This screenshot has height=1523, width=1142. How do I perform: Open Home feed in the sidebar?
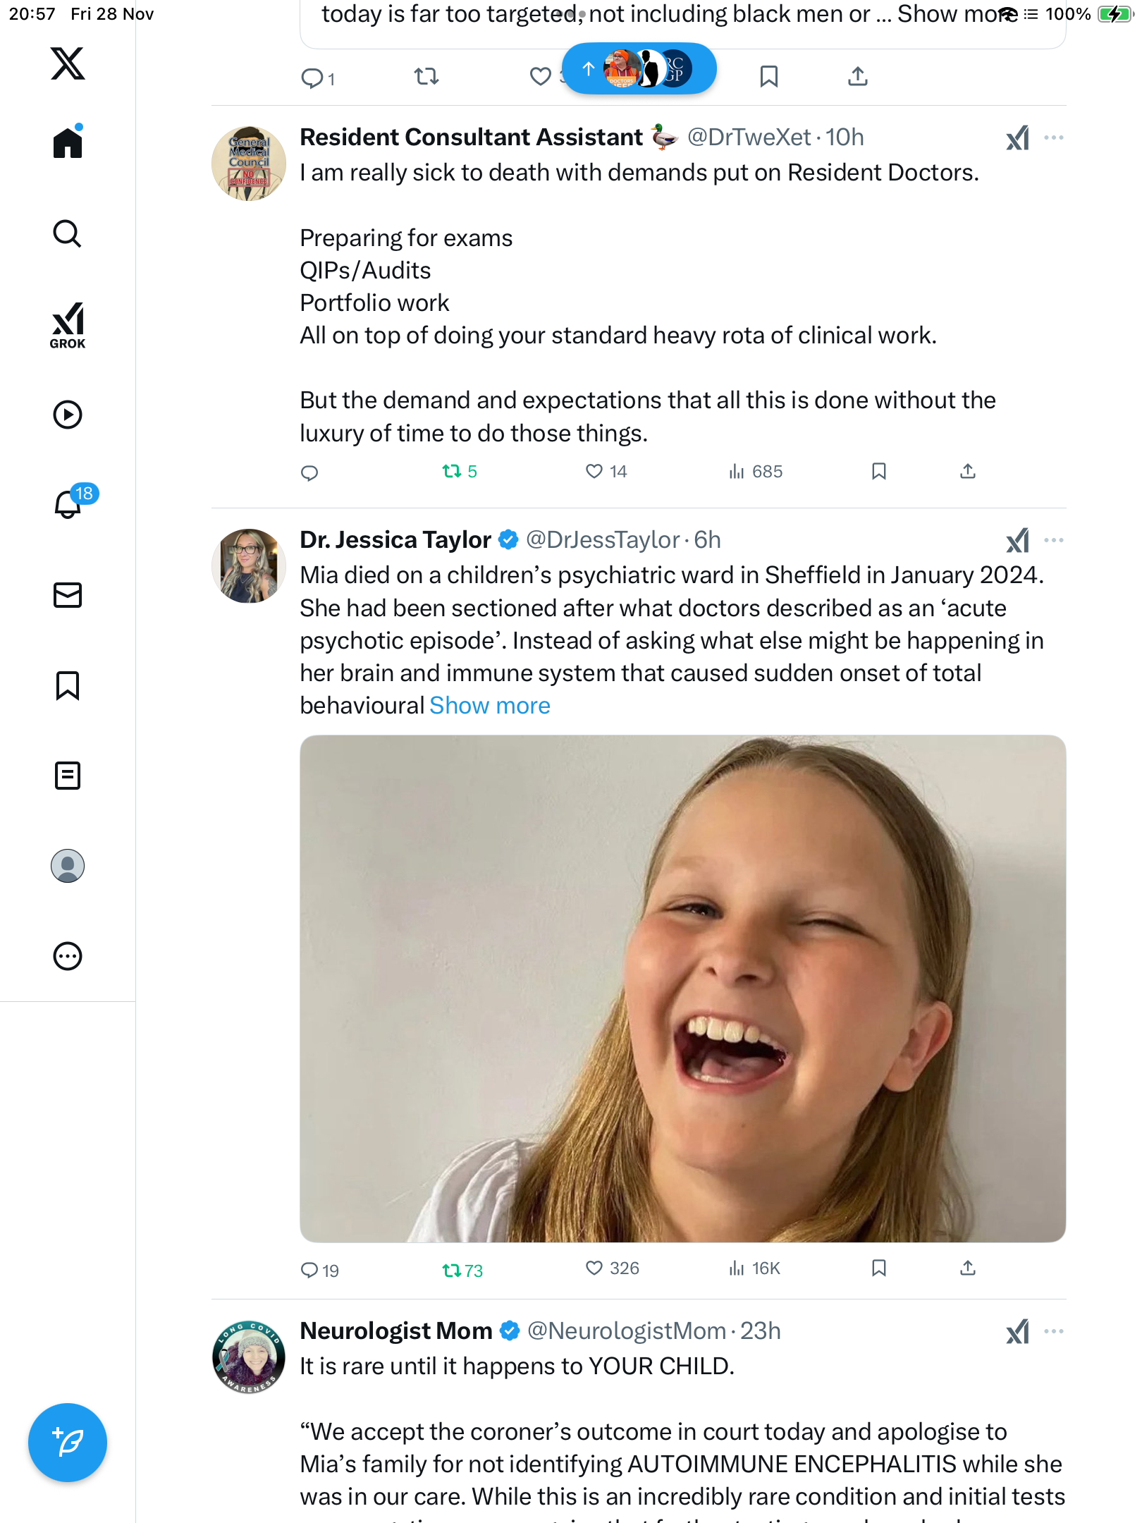(x=68, y=143)
